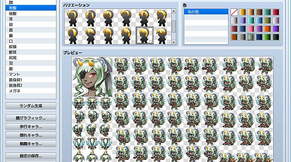Screen dimensions: 291x162
Task: Select the boxed front hair variation
Action: click(145, 35)
